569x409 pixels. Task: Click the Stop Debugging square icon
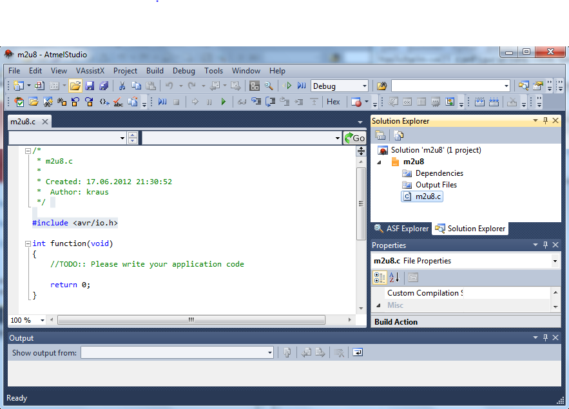(x=177, y=102)
